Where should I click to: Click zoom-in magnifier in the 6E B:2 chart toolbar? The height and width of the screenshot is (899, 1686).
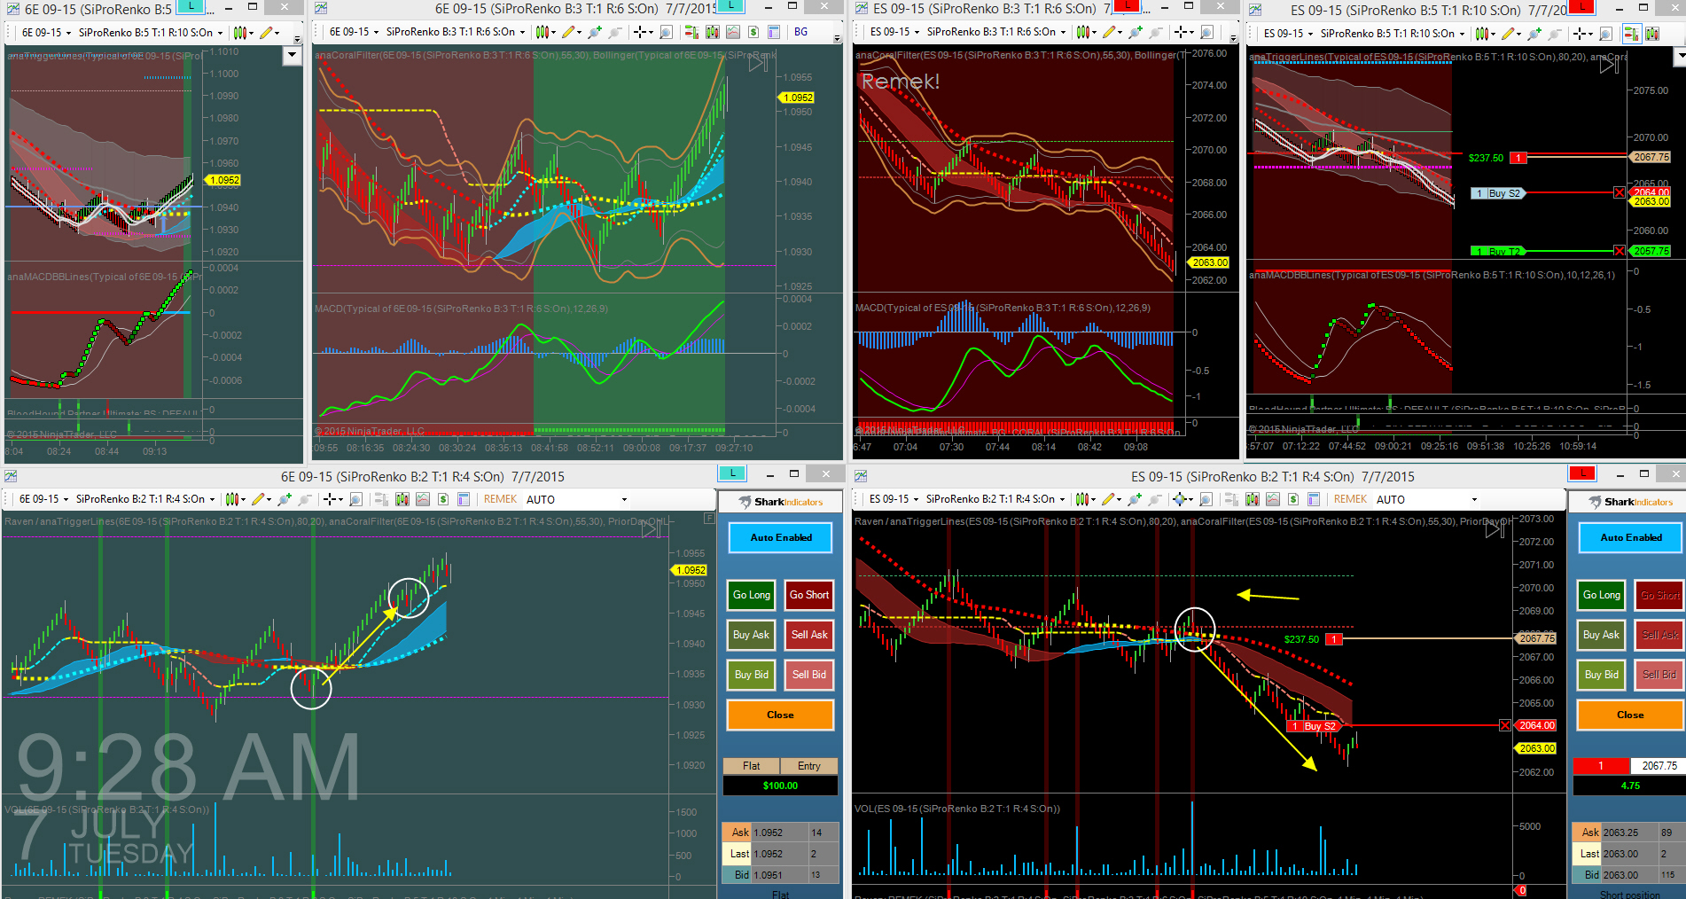284,499
